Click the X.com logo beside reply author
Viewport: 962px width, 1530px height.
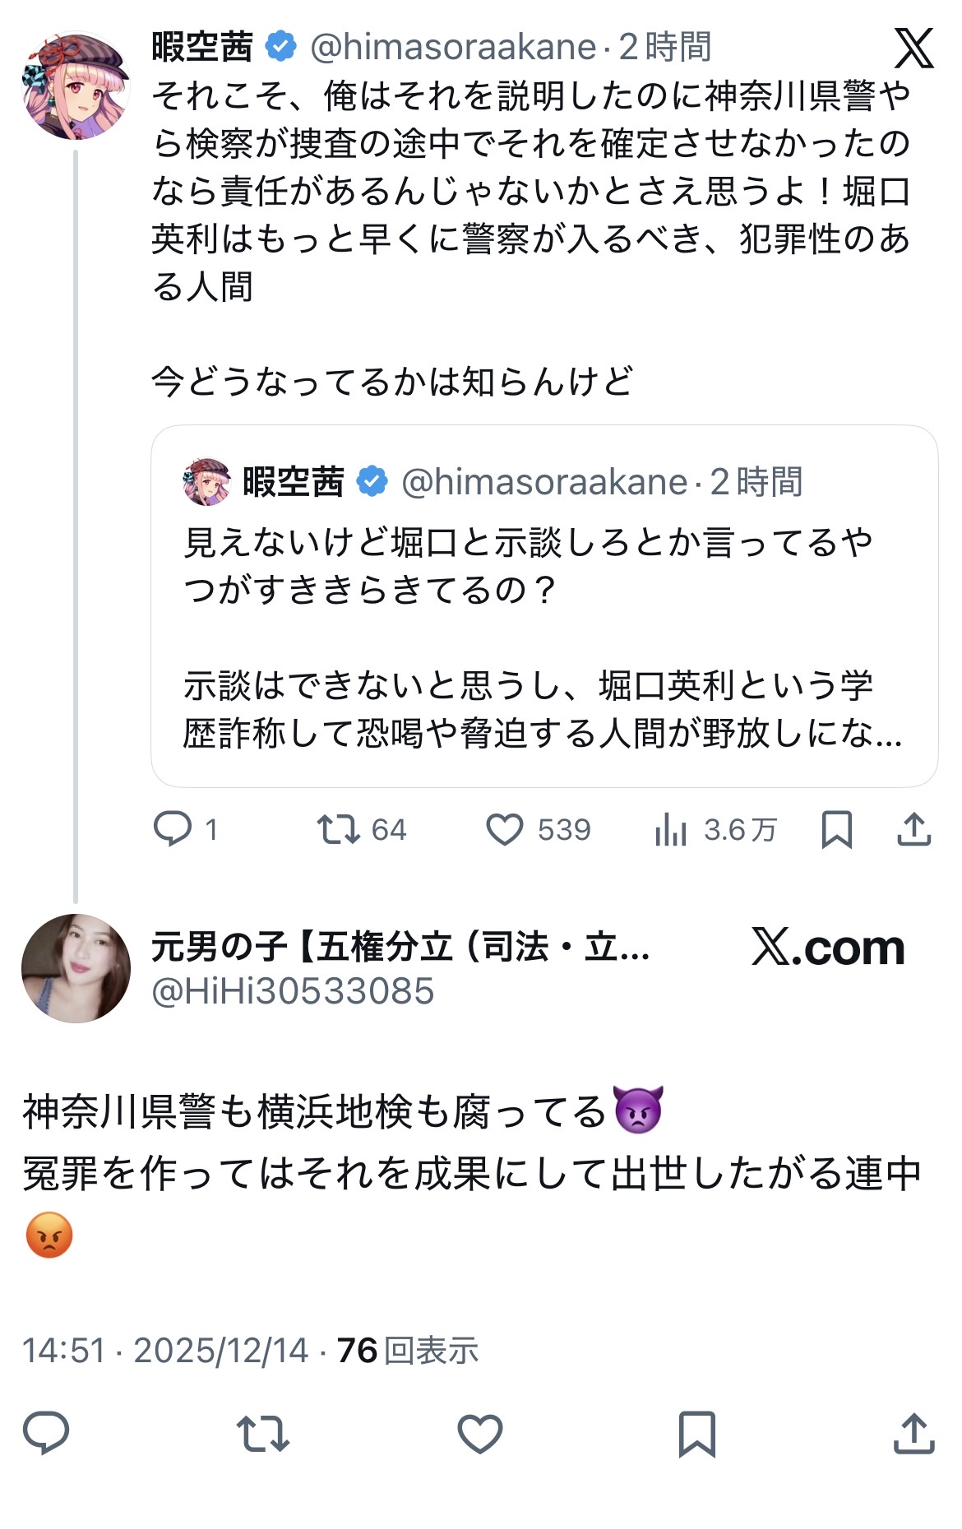point(827,948)
